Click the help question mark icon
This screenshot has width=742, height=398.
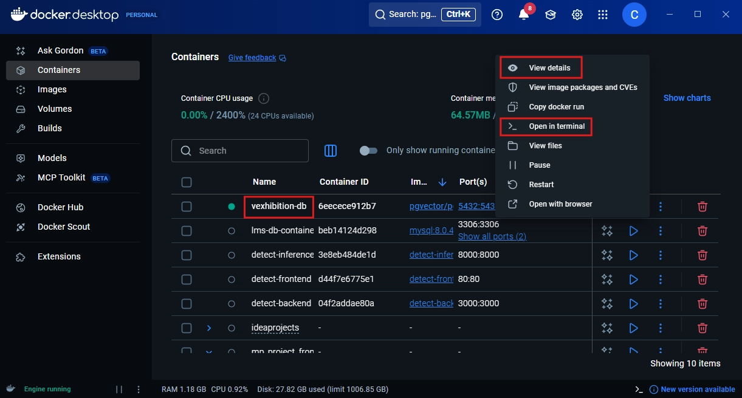497,15
